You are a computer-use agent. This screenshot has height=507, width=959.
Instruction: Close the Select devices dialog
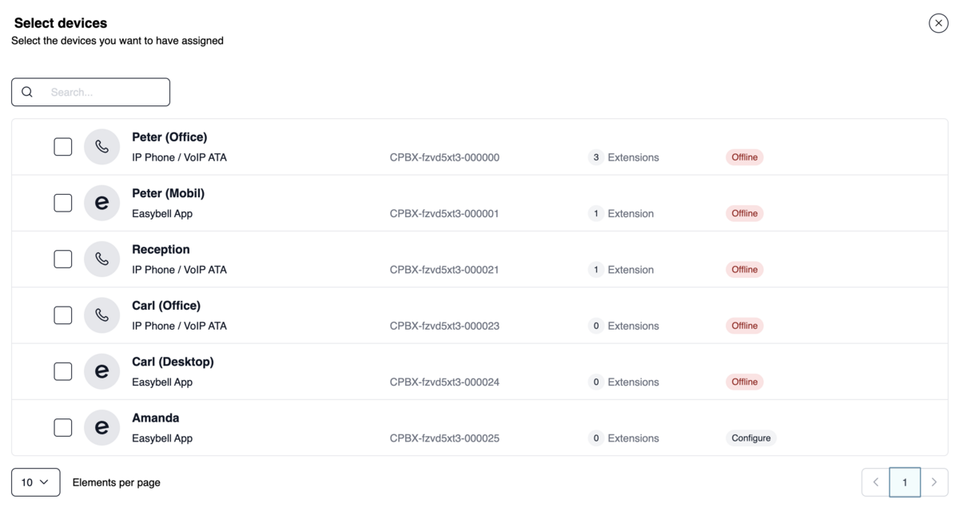[x=938, y=23]
